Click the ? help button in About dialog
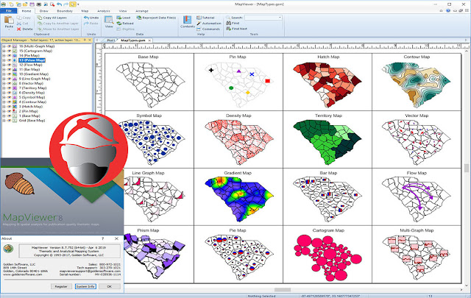471x298 pixels. (103, 238)
